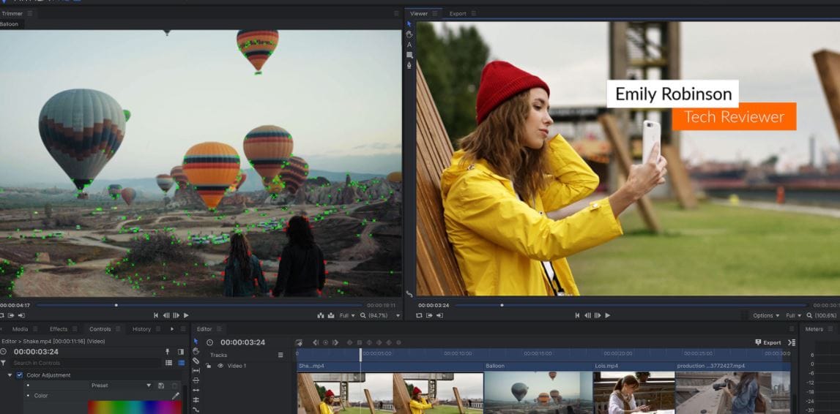Click the insert clip icon in Trimmer
Image resolution: width=840 pixels, height=414 pixels.
point(320,315)
